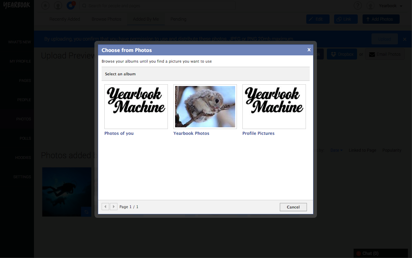Click the link icon on scuba photo
Viewport: 412px width, 258px height.
click(x=86, y=212)
